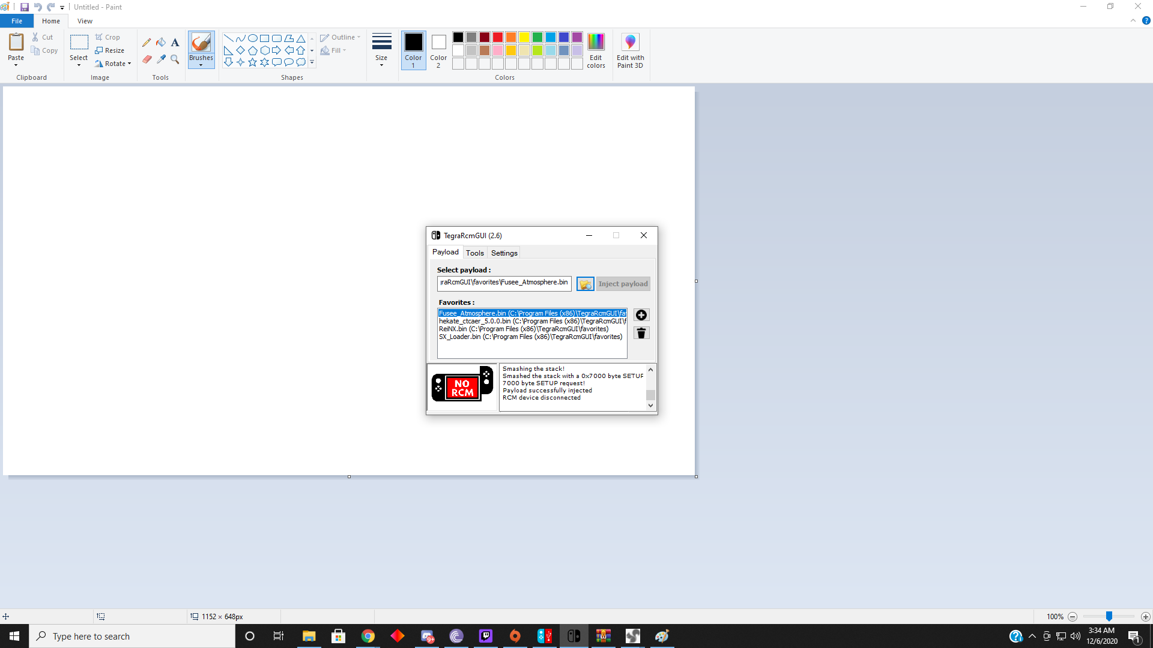This screenshot has height=648, width=1153.
Task: Open the Rotate dropdown
Action: pos(113,64)
